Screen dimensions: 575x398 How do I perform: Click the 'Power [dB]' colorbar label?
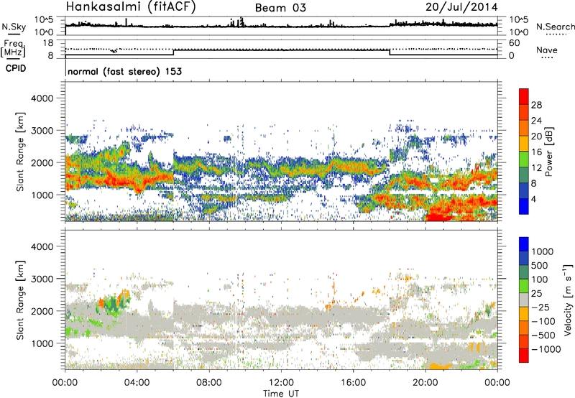549,152
